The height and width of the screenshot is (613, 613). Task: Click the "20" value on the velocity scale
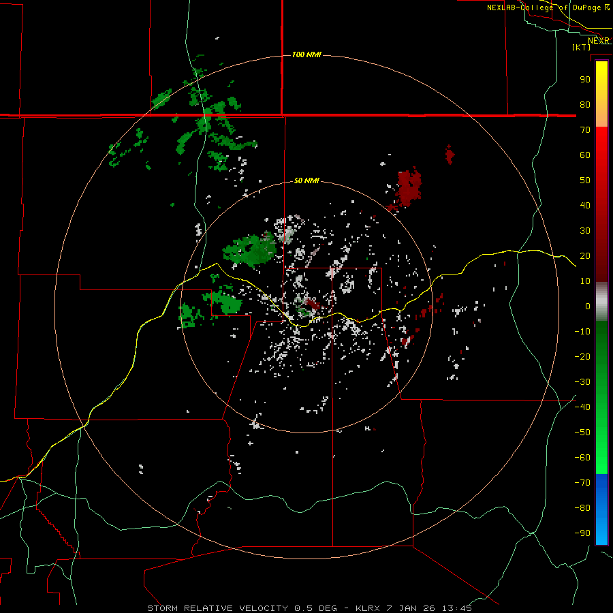tap(585, 256)
